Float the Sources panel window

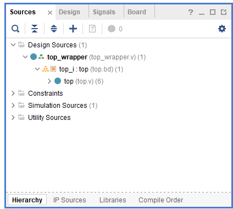[x=224, y=12]
